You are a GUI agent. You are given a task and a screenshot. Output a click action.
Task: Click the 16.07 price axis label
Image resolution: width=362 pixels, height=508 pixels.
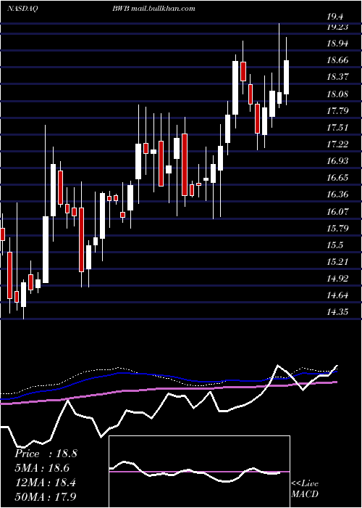pos(337,212)
